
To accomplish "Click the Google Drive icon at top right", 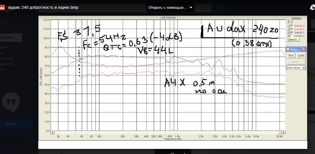I will tap(312, 8).
